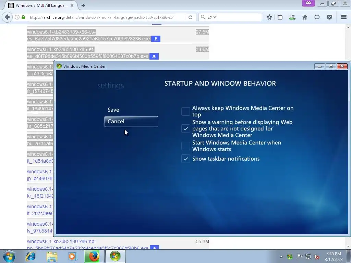Image resolution: width=351 pixels, height=263 pixels.
Task: Open the Firefox hamburger menu
Action: [x=344, y=17]
